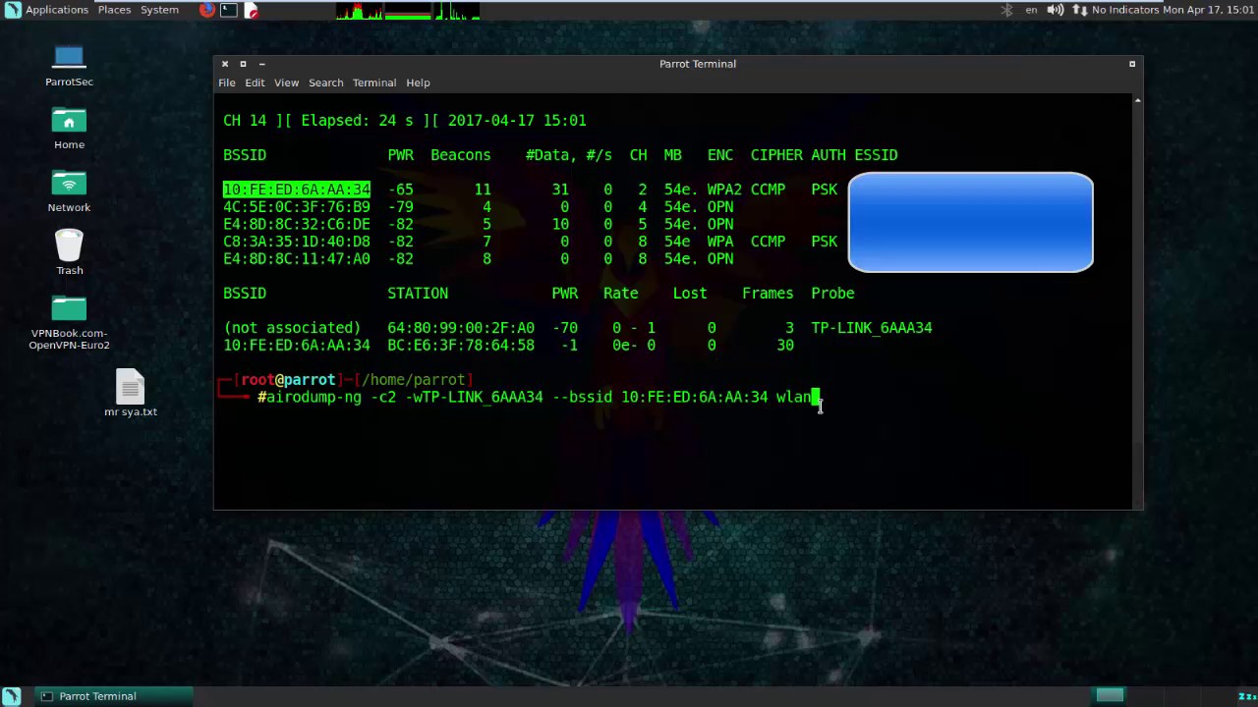Click the terminal launcher in top panel

point(228,10)
